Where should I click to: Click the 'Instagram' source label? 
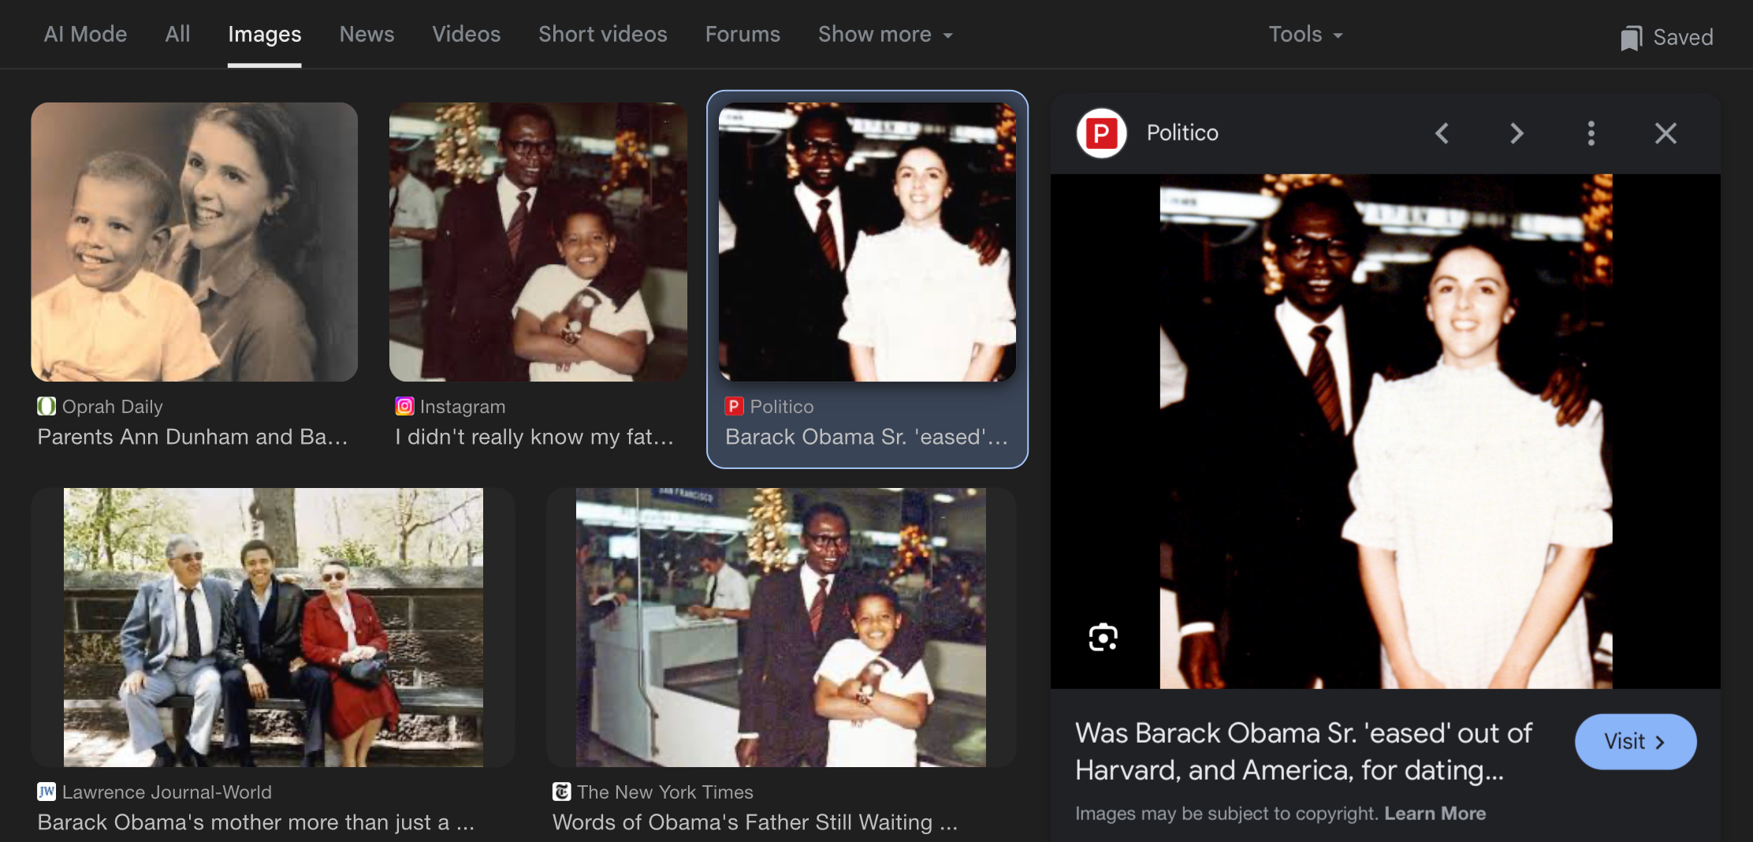[463, 407]
